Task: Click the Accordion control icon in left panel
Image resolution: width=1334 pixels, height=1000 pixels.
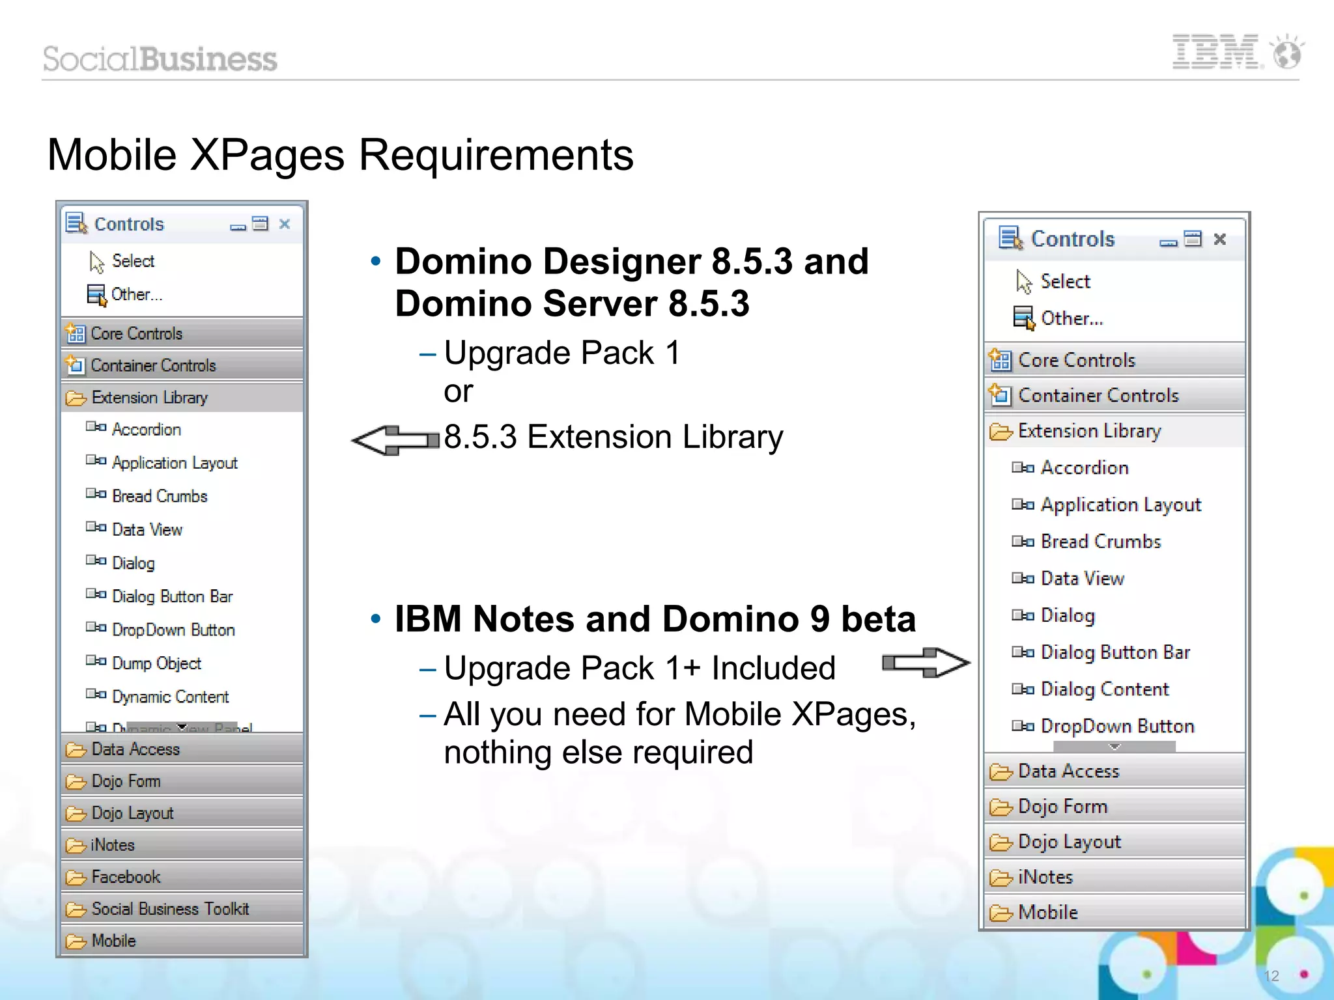Action: (96, 427)
